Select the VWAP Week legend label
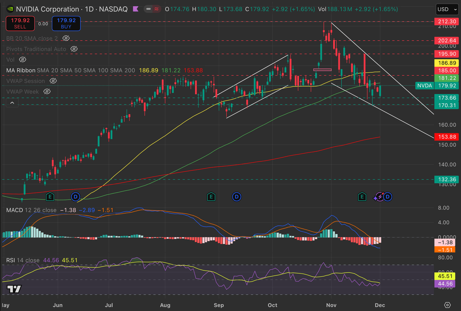461x311 pixels. (x=22, y=91)
